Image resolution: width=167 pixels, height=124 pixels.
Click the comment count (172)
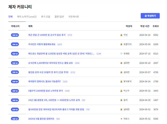pyautogui.click(x=73, y=72)
